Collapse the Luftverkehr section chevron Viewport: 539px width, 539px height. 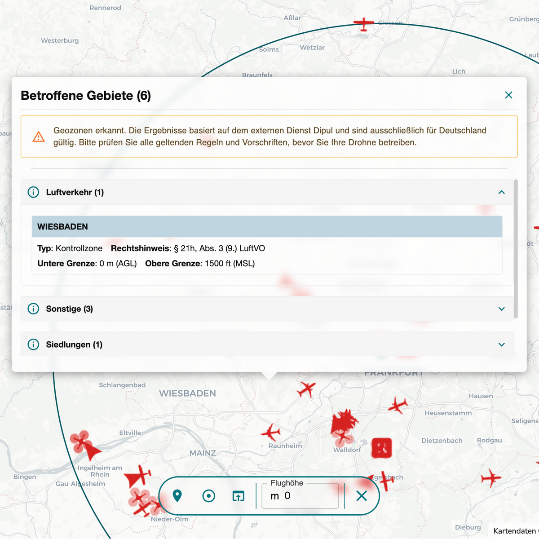point(502,192)
